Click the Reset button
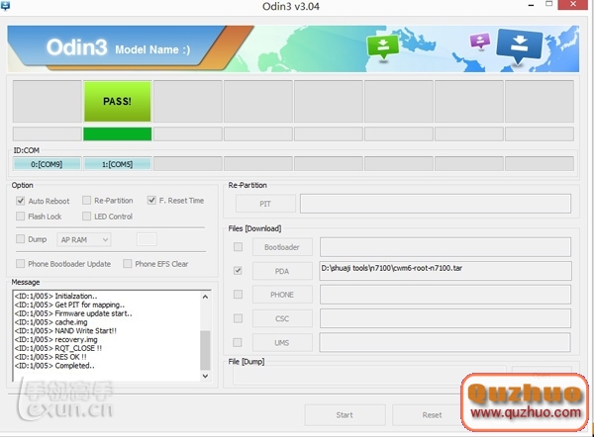Viewport: 594px width, 437px height. tap(432, 415)
